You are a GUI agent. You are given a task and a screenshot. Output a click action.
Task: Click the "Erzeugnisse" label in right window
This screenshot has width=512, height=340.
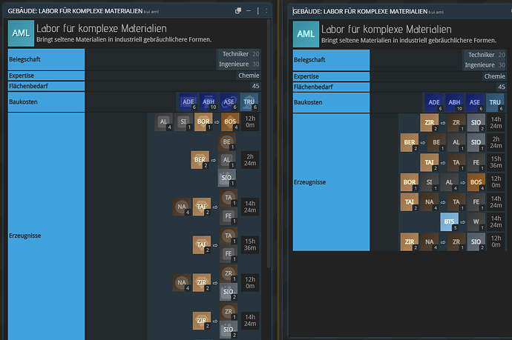pos(309,182)
